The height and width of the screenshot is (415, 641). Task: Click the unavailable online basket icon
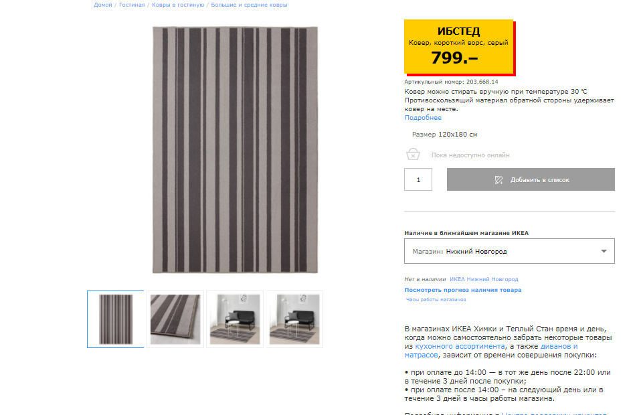413,154
